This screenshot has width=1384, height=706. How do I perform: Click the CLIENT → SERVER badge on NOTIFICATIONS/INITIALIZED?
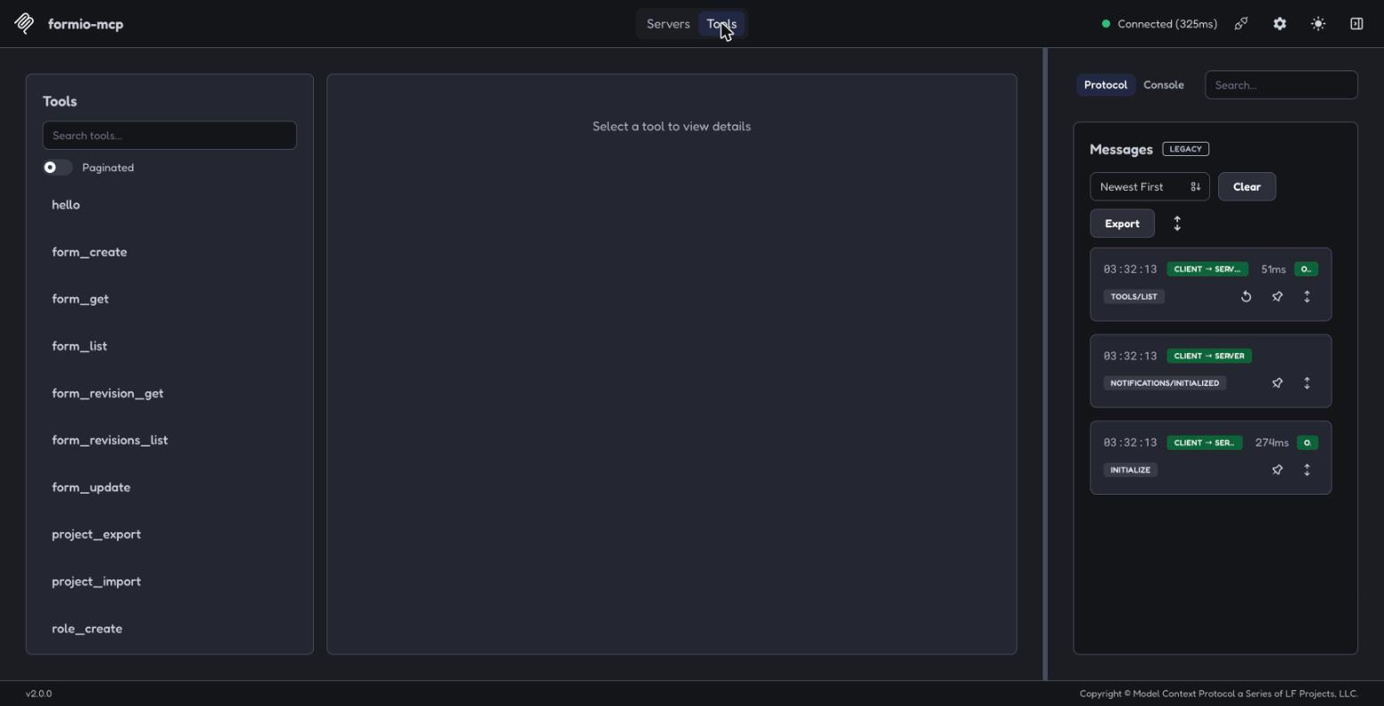click(1209, 356)
